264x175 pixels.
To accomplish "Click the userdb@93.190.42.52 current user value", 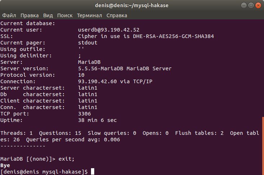I will 109,30.
